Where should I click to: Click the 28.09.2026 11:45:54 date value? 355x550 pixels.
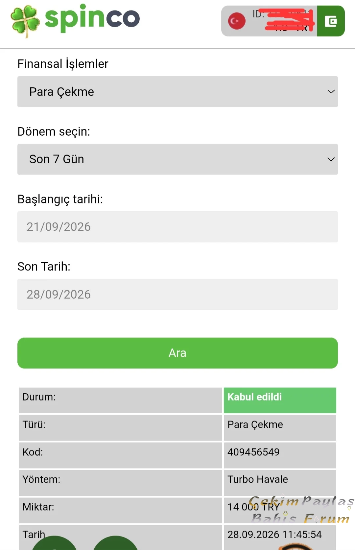[x=274, y=535]
